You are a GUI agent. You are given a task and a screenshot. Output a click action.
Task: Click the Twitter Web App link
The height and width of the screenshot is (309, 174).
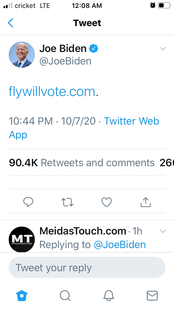click(132, 121)
